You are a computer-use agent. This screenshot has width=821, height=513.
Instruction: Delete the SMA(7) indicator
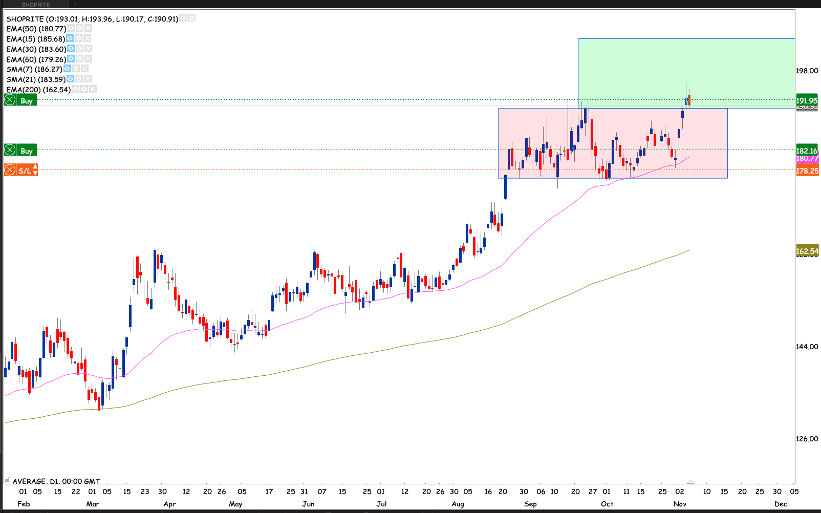(x=84, y=69)
